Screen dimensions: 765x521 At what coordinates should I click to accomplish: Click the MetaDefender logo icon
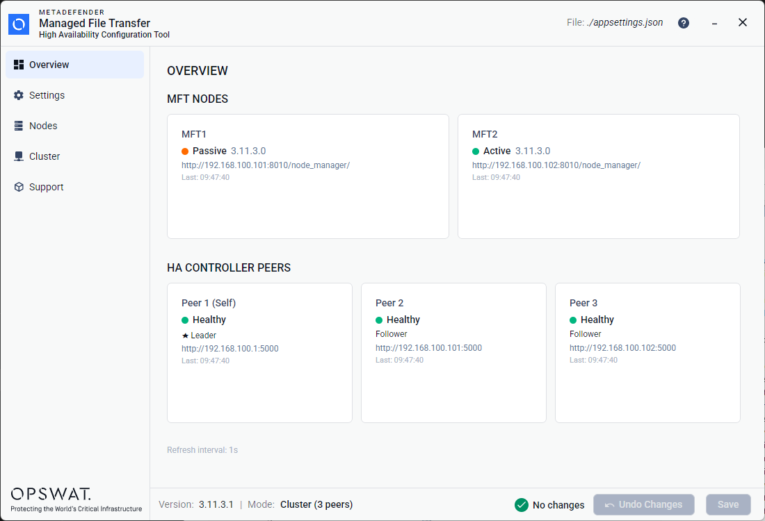19,24
